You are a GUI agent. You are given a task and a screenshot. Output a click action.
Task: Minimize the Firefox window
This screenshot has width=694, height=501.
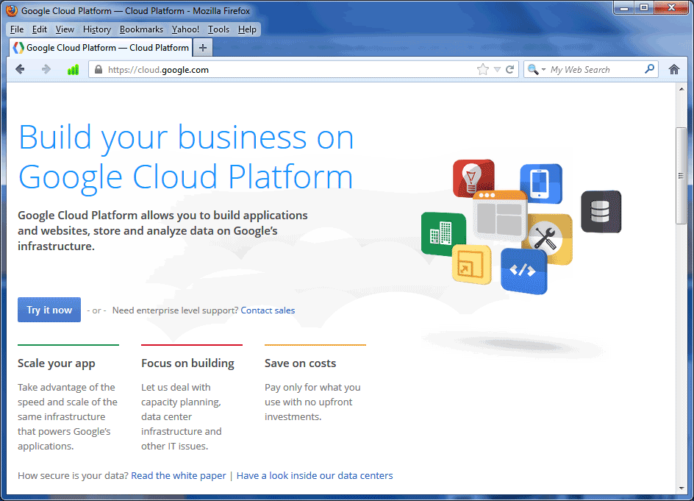click(x=624, y=8)
